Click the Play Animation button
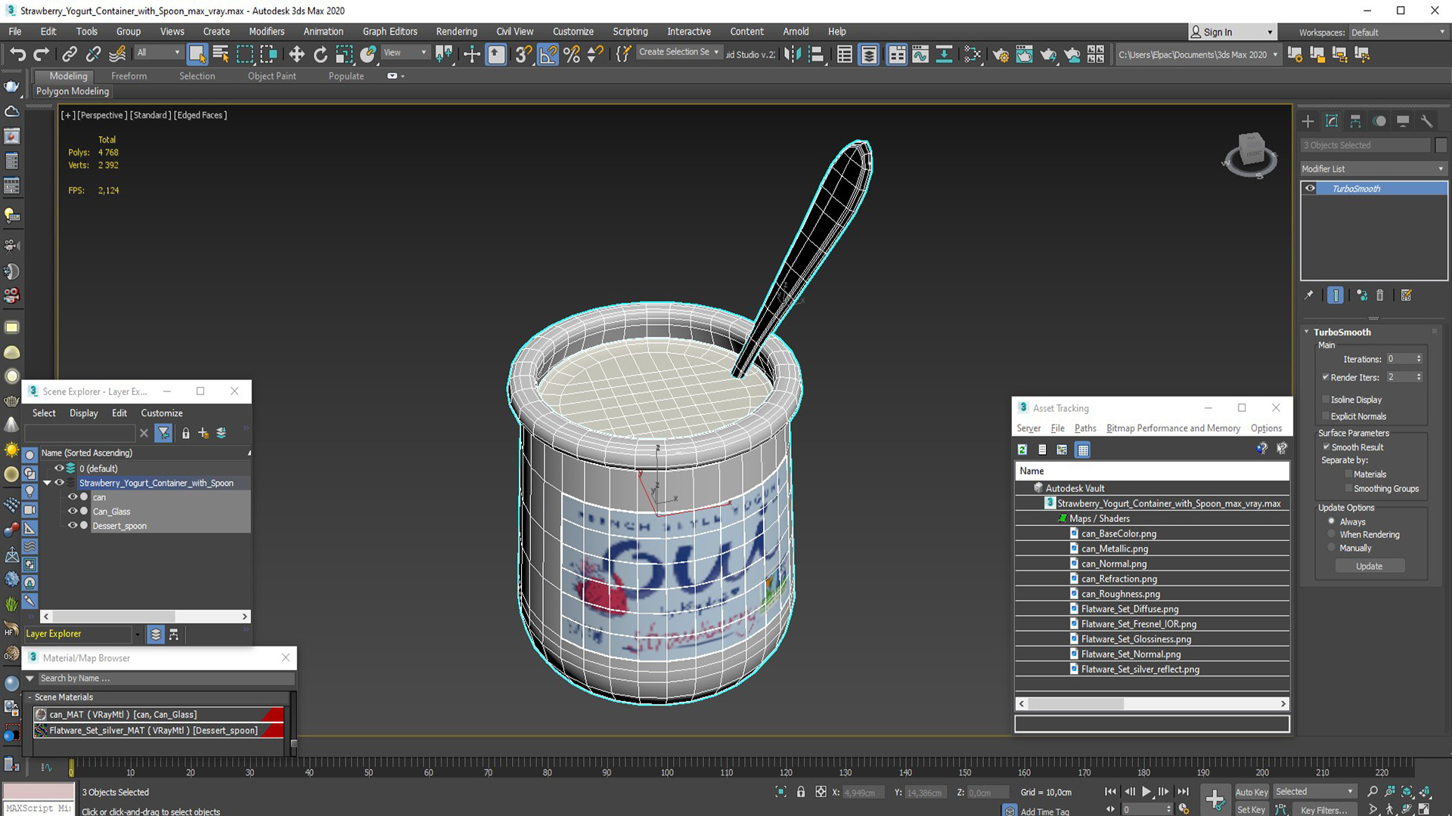Screen dimensions: 1452x816 pos(1146,791)
